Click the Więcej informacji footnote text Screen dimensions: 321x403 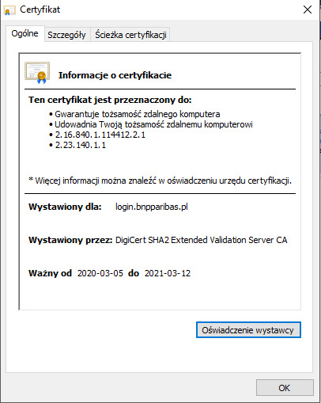click(x=160, y=181)
